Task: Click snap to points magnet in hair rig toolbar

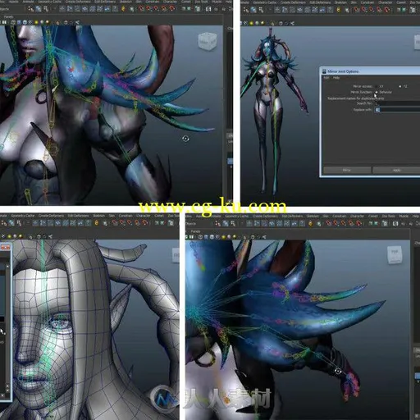Action: [x=343, y=223]
